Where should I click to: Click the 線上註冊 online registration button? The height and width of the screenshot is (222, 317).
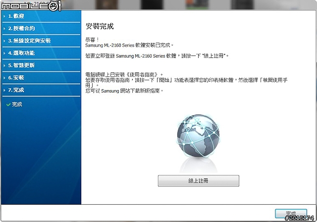(x=198, y=181)
